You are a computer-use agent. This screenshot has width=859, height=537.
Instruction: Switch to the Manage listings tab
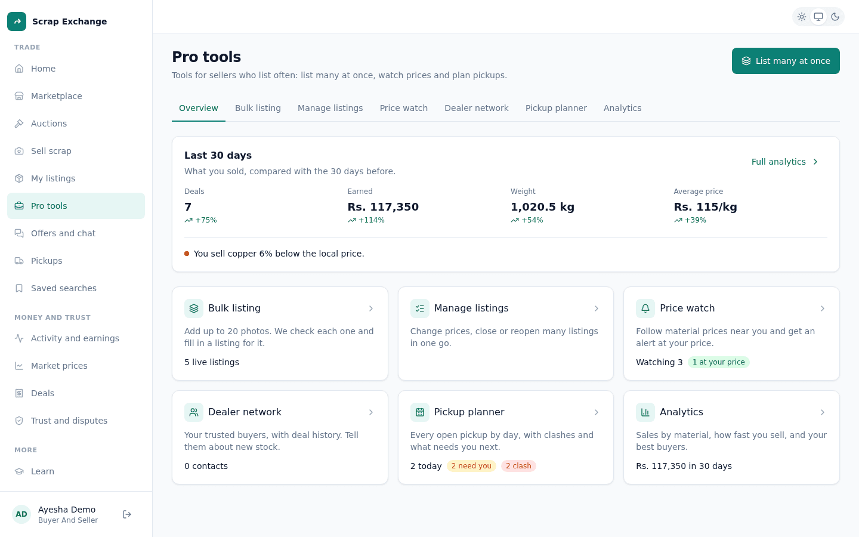(x=330, y=108)
